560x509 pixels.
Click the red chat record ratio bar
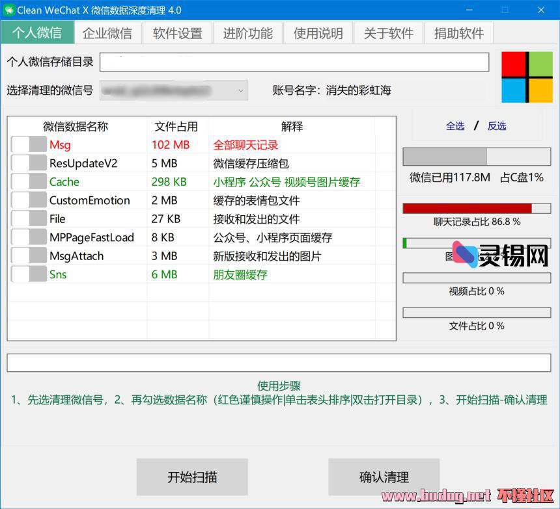(477, 209)
